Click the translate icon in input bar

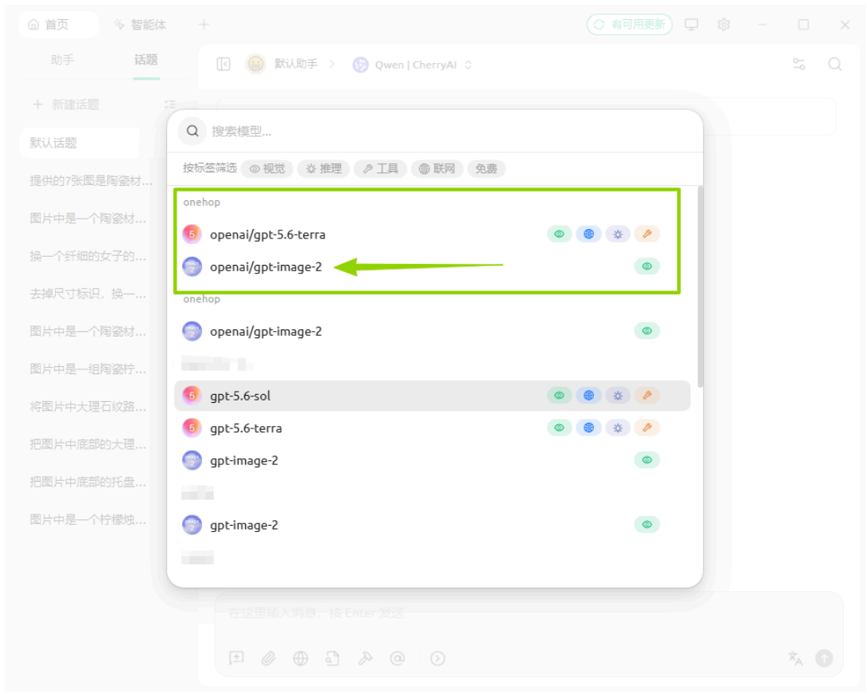click(795, 658)
